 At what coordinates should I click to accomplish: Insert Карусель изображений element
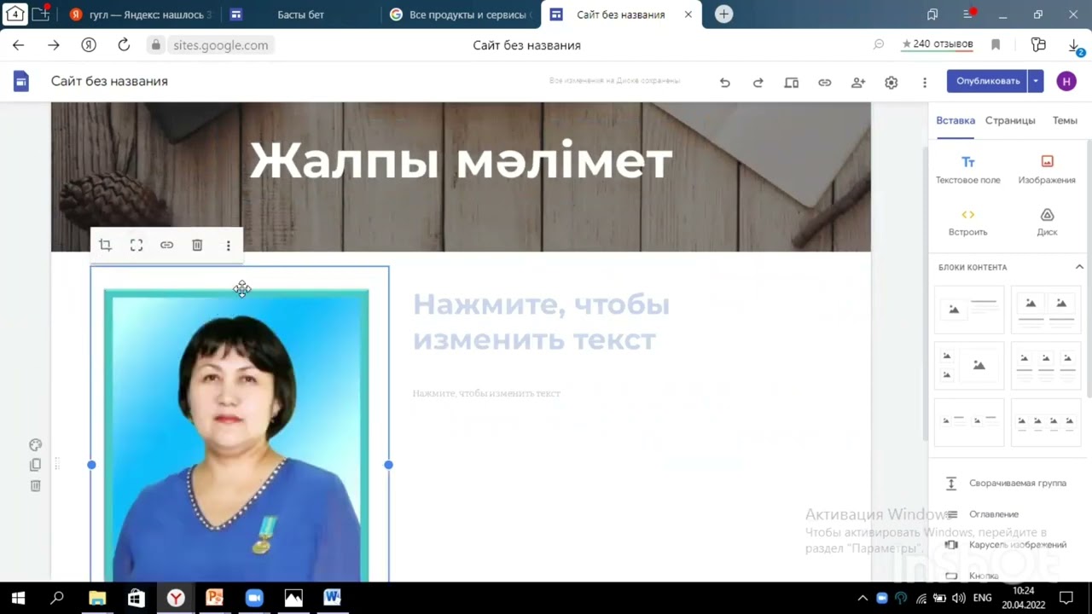(1007, 545)
